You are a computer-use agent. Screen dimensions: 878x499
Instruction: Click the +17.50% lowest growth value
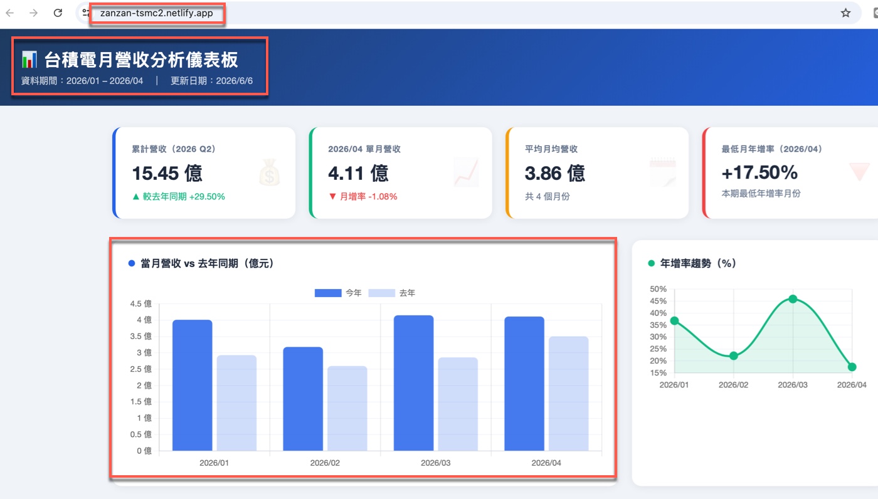point(759,172)
